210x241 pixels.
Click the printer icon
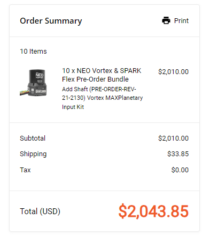pos(166,20)
